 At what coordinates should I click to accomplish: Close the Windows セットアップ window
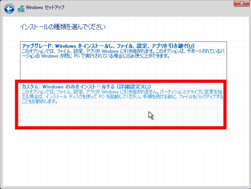pos(242,3)
